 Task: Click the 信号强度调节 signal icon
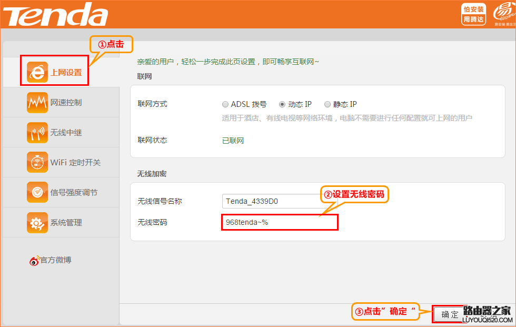coord(37,192)
